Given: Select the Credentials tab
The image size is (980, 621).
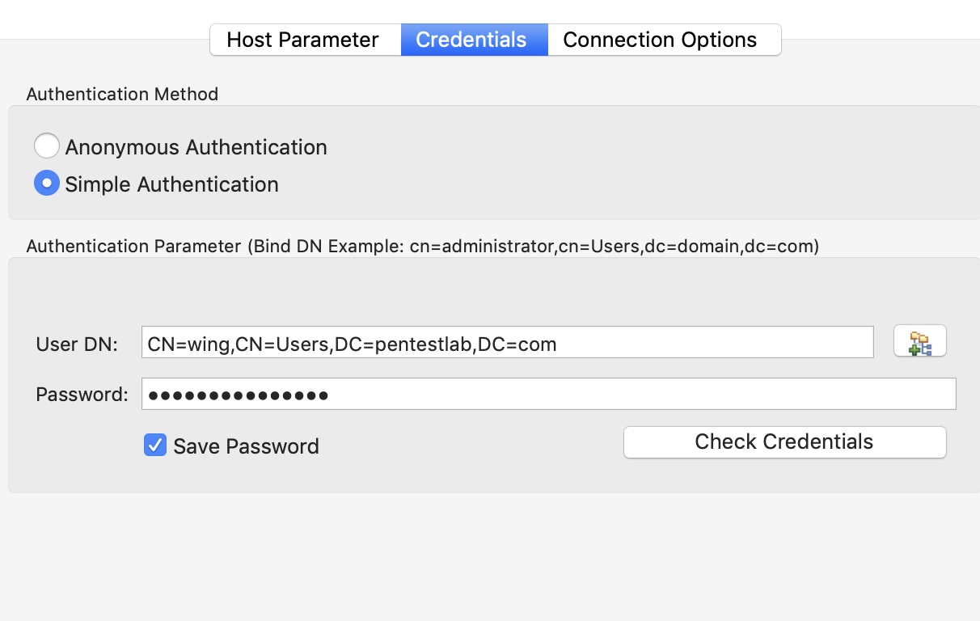Looking at the screenshot, I should pos(471,40).
